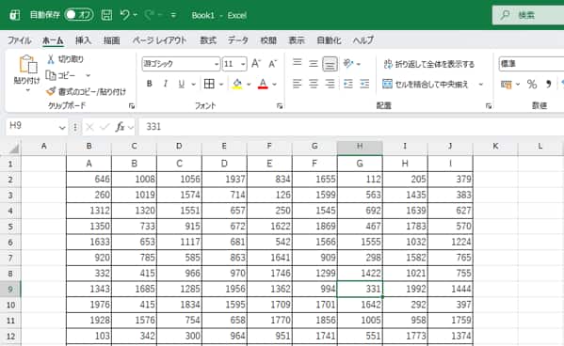Open the ページ レイアウト tab

[x=160, y=40]
